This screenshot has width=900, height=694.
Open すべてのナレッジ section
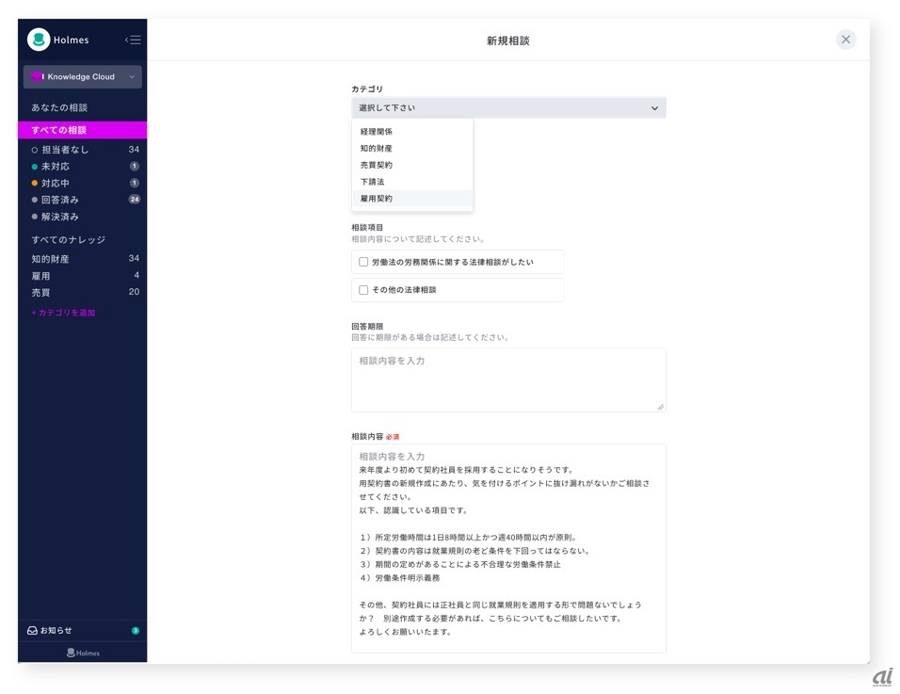coord(69,239)
